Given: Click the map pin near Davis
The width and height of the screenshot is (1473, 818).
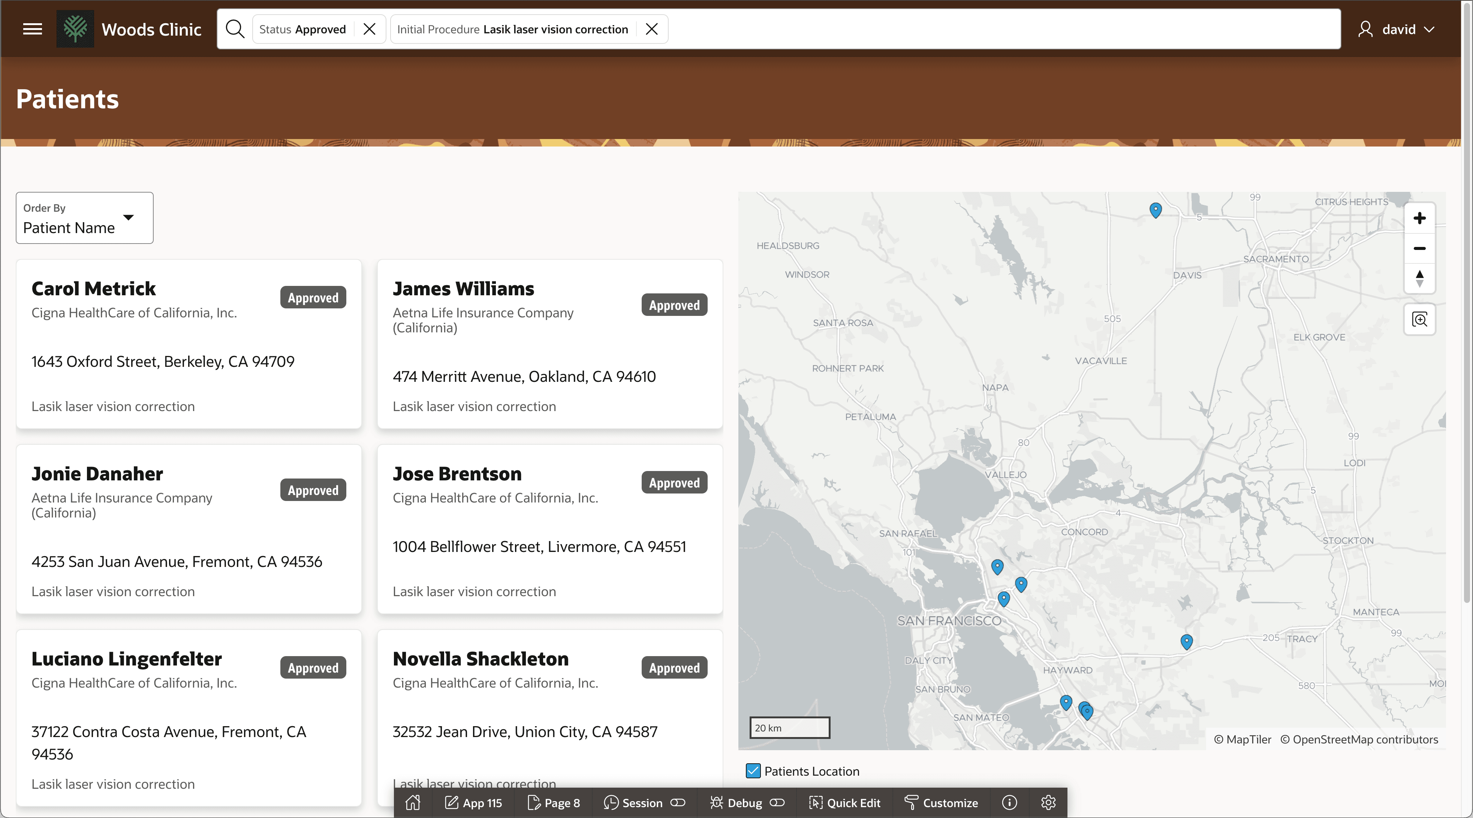Looking at the screenshot, I should (1155, 210).
